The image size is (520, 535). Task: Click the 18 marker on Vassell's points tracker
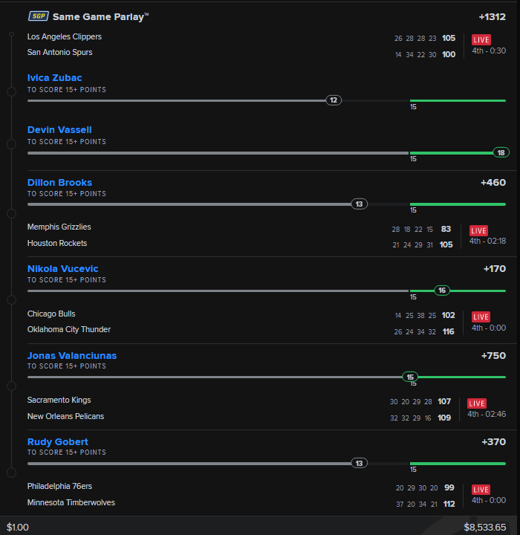click(501, 152)
